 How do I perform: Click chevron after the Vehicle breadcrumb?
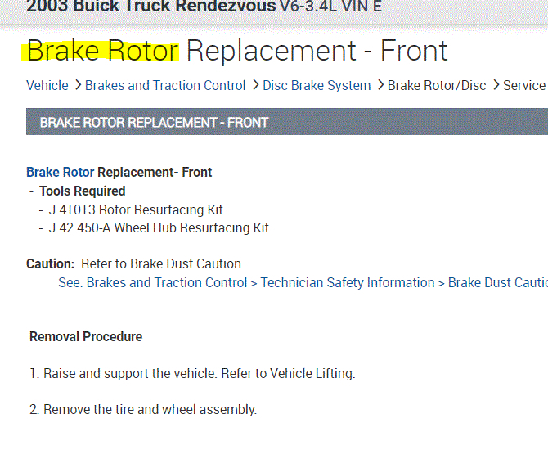pos(78,85)
